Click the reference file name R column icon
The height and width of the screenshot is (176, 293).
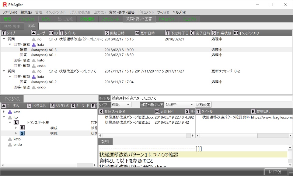pos(101,112)
